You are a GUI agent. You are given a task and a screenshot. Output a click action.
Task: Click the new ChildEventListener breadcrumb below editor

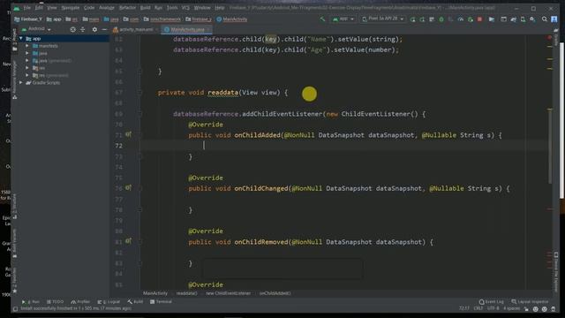click(x=228, y=293)
